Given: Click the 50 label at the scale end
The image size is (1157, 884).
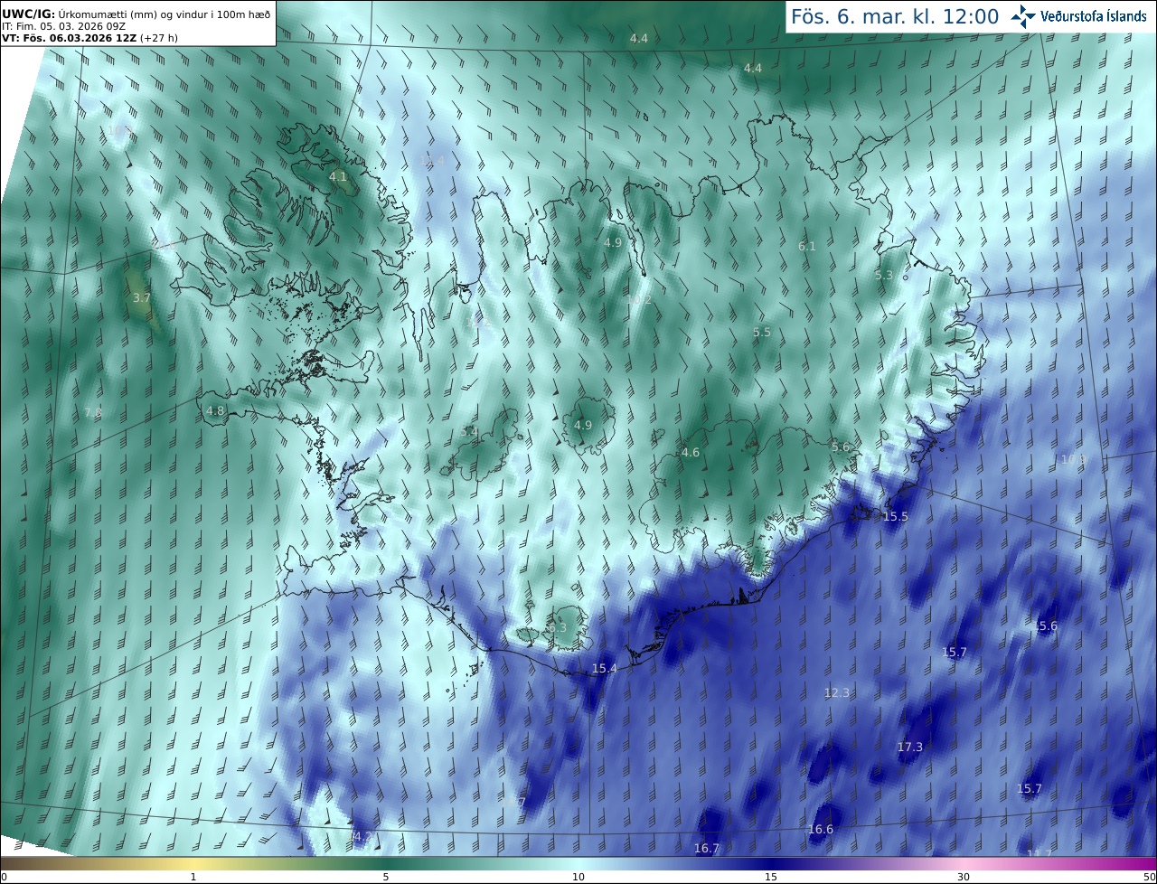Looking at the screenshot, I should point(1149,877).
